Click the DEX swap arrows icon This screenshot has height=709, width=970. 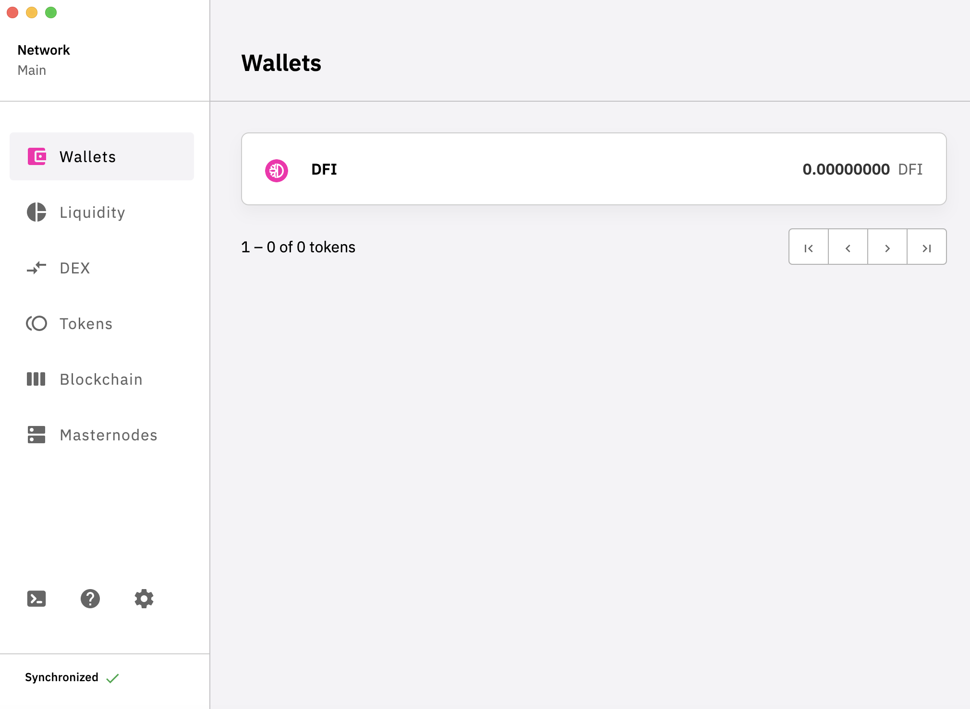pyautogui.click(x=36, y=268)
